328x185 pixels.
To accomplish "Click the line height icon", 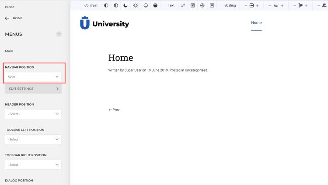I will (300, 5).
